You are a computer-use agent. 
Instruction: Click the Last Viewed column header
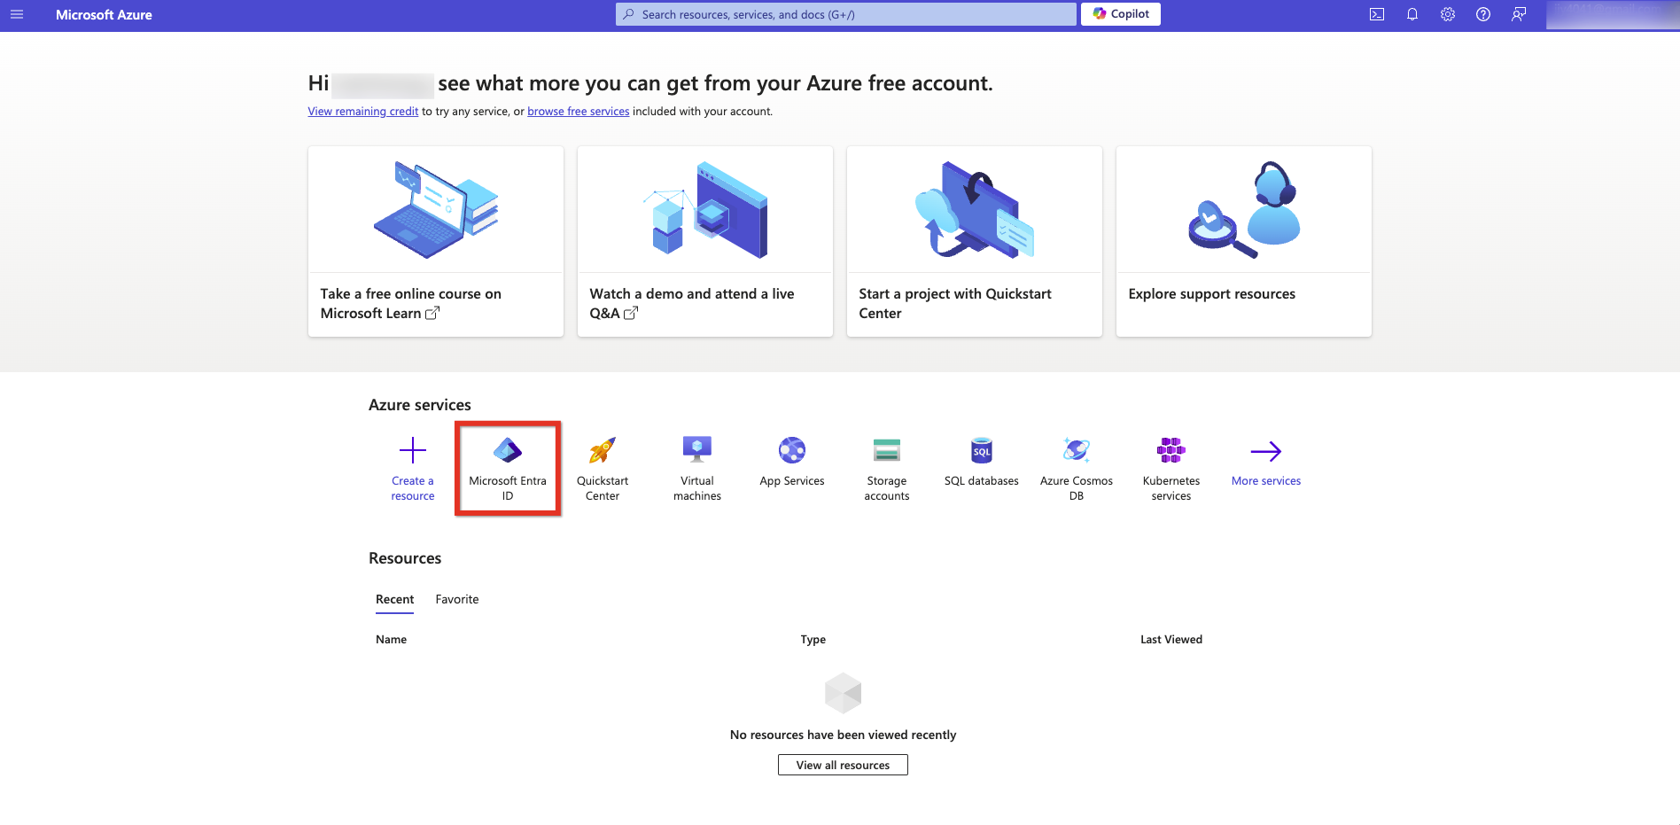[1171, 640]
